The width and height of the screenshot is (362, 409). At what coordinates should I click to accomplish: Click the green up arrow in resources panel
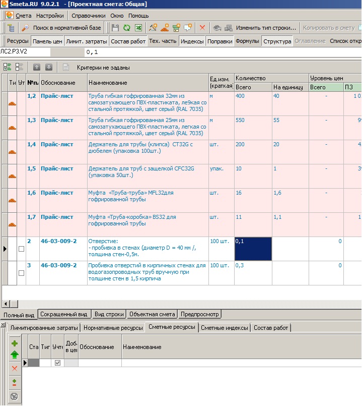pos(15,355)
